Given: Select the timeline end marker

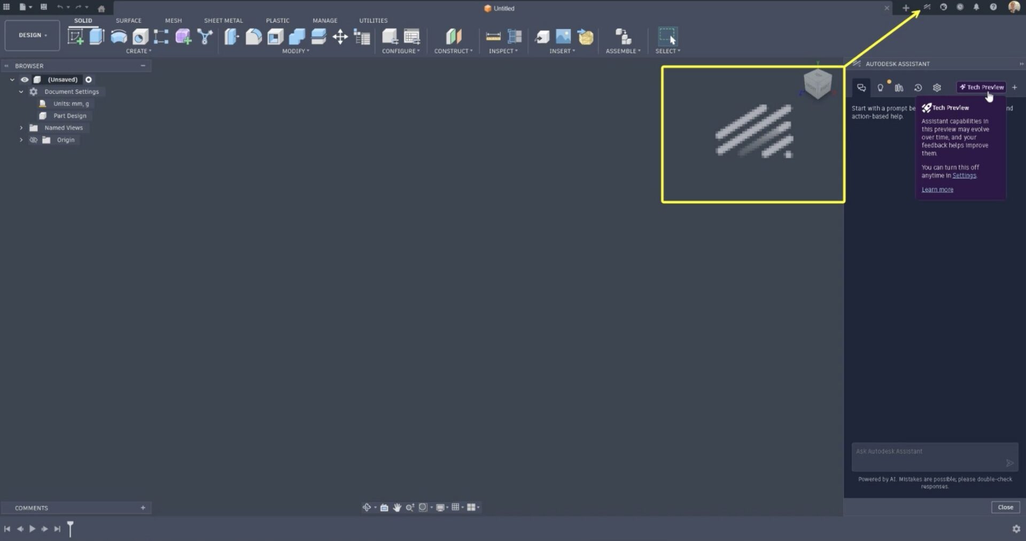Looking at the screenshot, I should (x=70, y=529).
